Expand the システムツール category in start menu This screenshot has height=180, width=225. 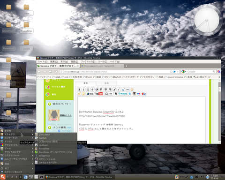click(17, 156)
